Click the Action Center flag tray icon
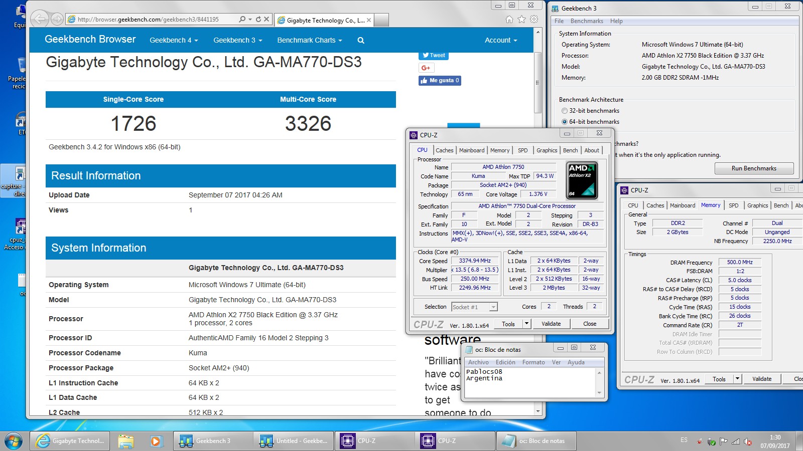 click(723, 441)
